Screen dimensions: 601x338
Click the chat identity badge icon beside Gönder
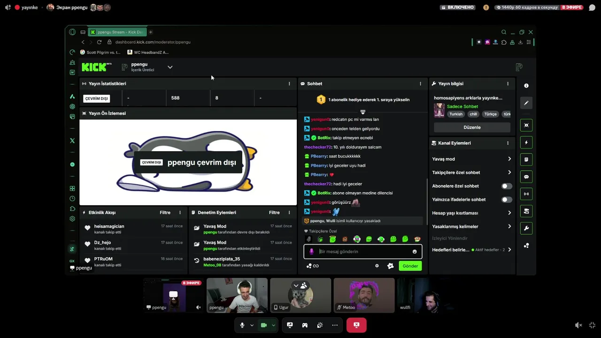pos(390,266)
